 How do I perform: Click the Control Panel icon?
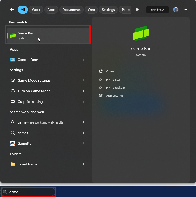coord(13,60)
